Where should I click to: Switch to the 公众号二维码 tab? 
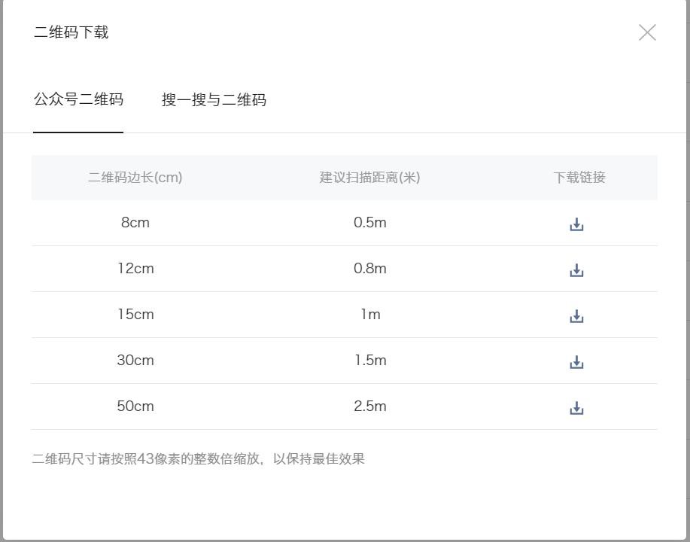click(78, 99)
